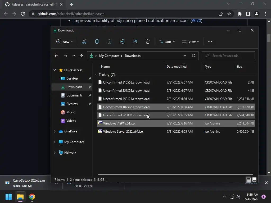Screen dimensions: 271x203
Task: Close the Chrome downloads bar
Action: click(x=266, y=183)
